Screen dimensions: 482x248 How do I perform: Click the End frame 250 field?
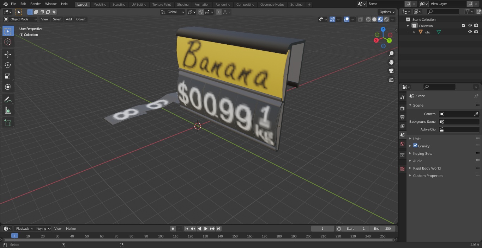pos(382,229)
